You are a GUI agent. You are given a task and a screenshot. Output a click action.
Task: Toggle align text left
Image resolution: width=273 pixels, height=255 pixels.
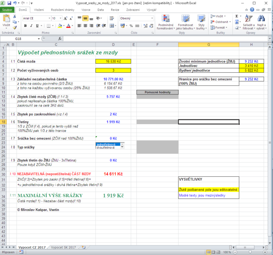[79, 25]
